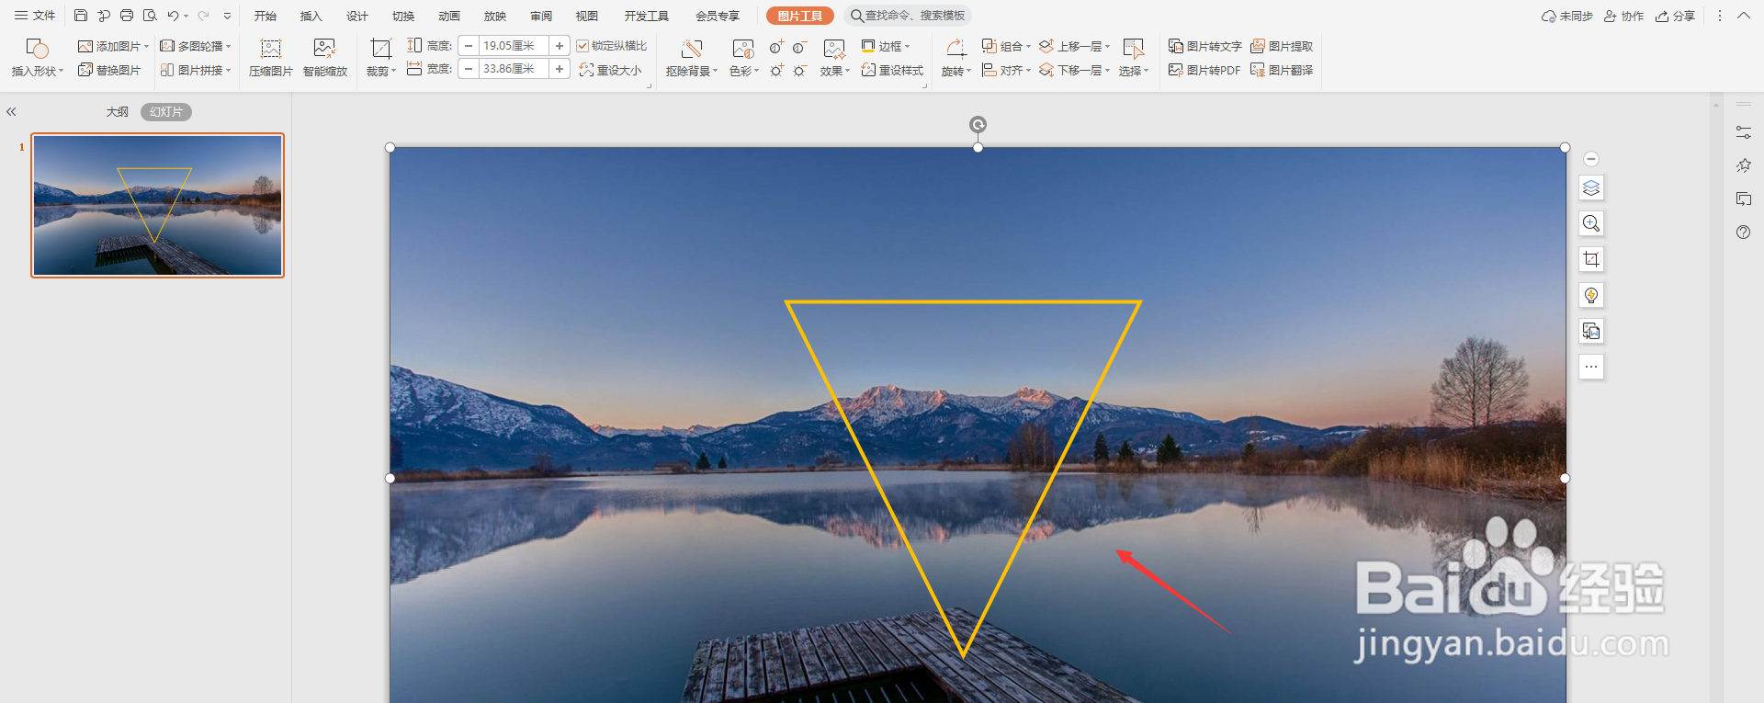Click decrease brightness icon

pos(799,70)
